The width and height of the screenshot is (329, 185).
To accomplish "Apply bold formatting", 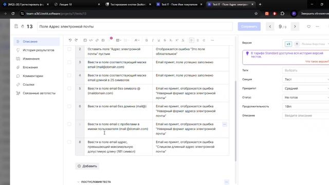I will click(x=147, y=40).
